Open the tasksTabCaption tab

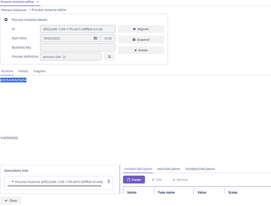169,169
